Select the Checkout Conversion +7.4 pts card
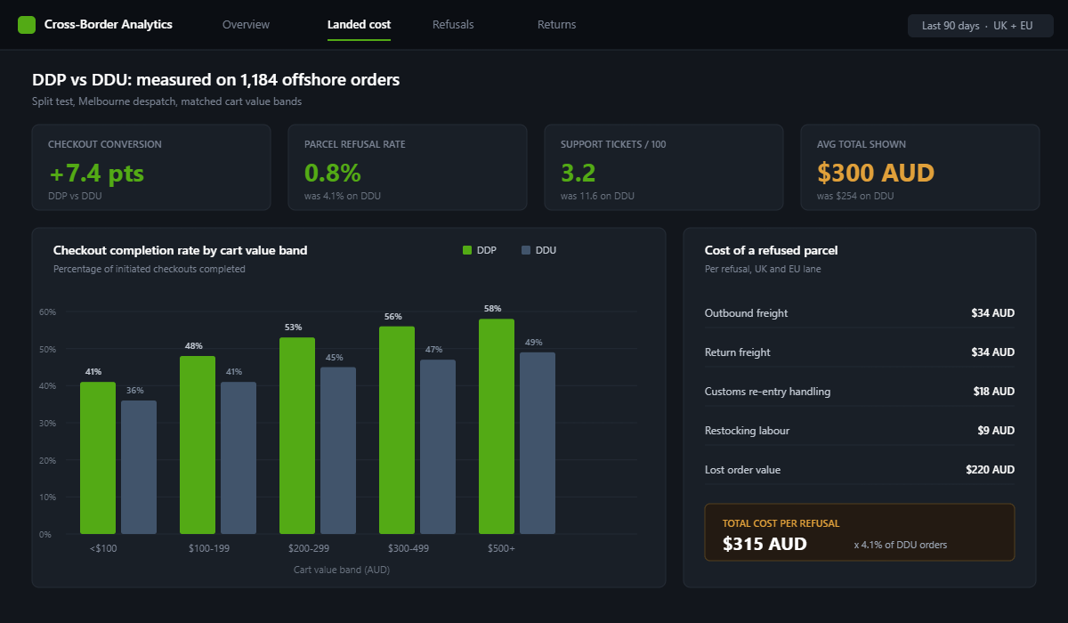Image resolution: width=1068 pixels, height=623 pixels. [151, 167]
